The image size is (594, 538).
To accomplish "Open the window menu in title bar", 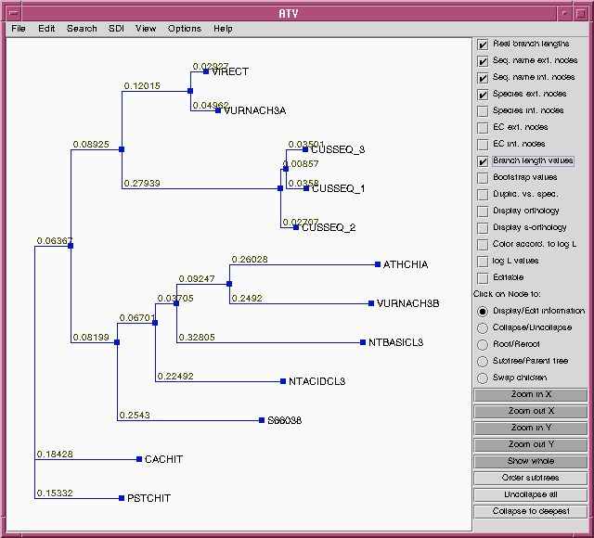I will click(x=14, y=14).
